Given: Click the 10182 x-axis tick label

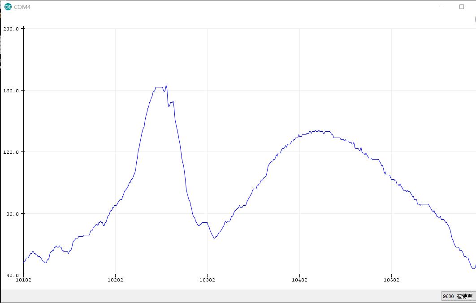Looking at the screenshot, I should pyautogui.click(x=23, y=280).
